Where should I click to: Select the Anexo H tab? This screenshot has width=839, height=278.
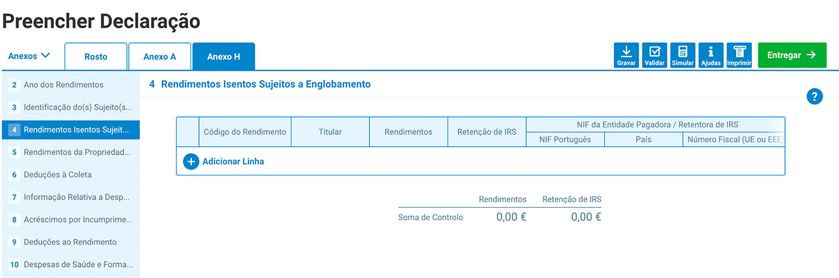click(223, 57)
